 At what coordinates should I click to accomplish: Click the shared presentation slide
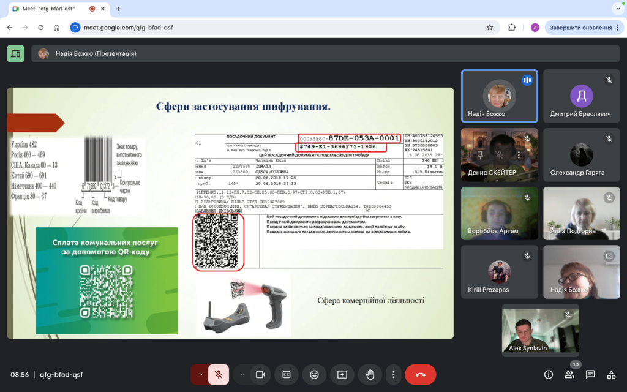(x=230, y=213)
